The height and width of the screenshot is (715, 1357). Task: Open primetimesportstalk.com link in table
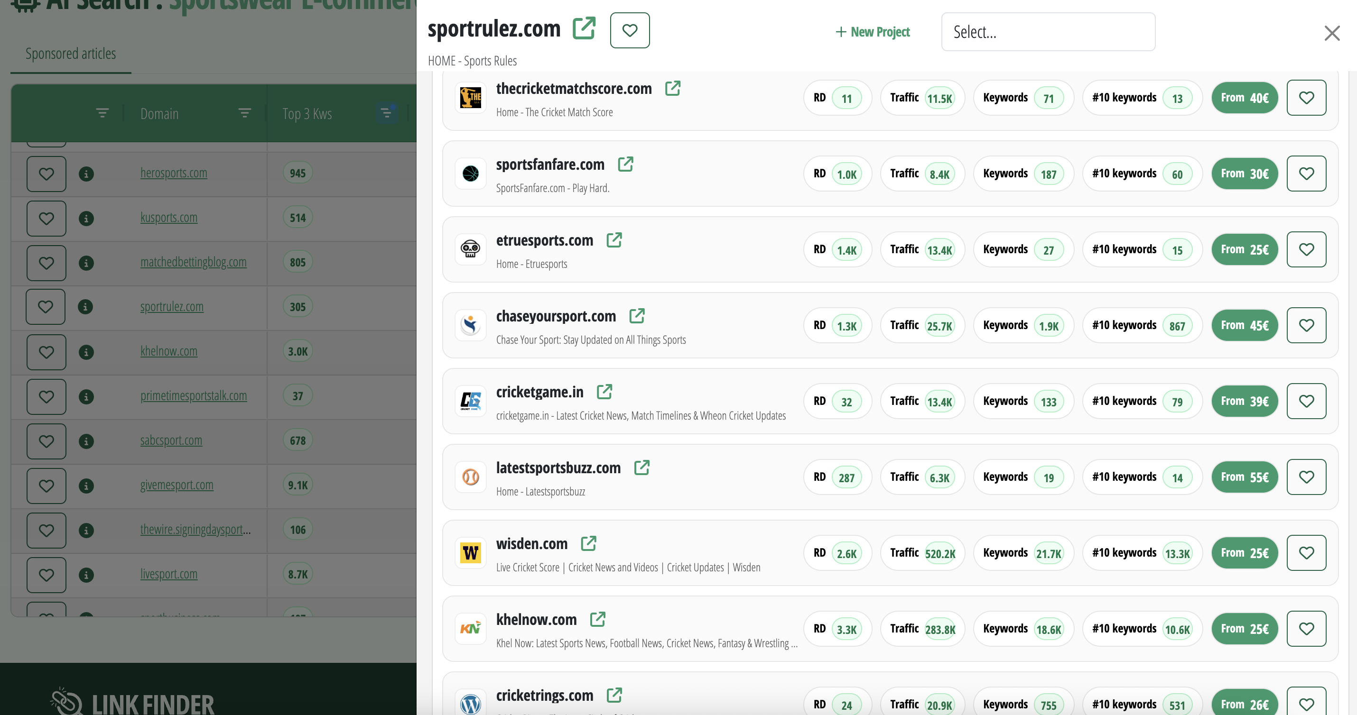[x=193, y=395]
